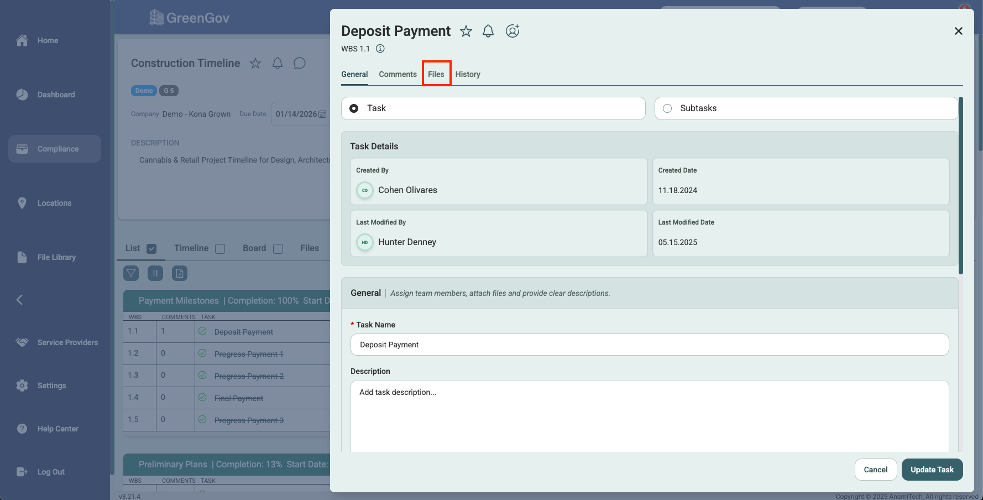Switch to the History tab

pyautogui.click(x=468, y=74)
